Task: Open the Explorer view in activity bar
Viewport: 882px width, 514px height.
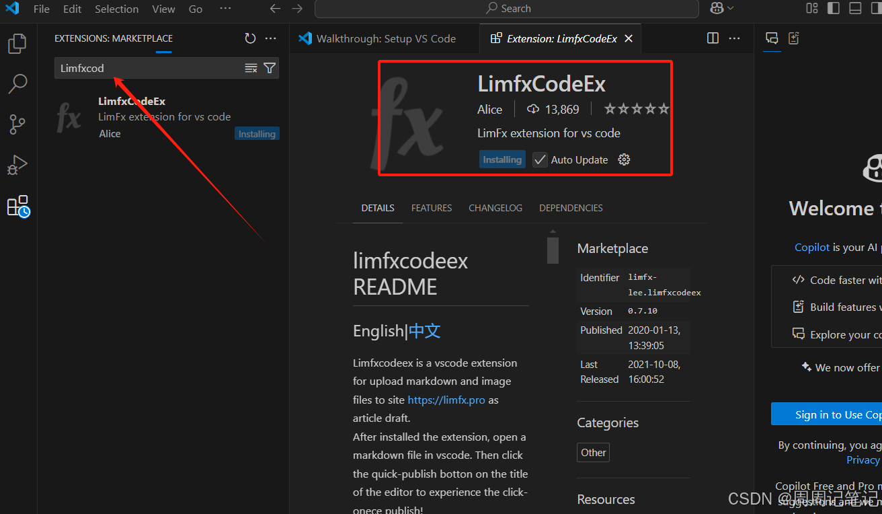Action: 17,44
